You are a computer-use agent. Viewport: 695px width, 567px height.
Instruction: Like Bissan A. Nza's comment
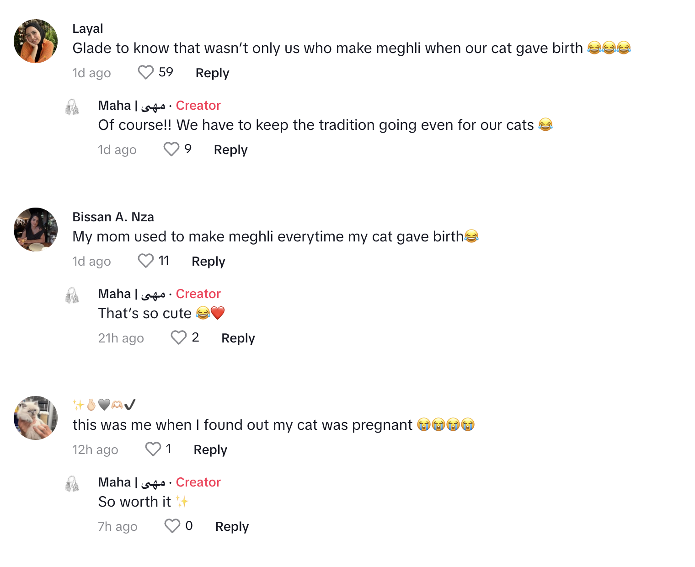pos(146,261)
